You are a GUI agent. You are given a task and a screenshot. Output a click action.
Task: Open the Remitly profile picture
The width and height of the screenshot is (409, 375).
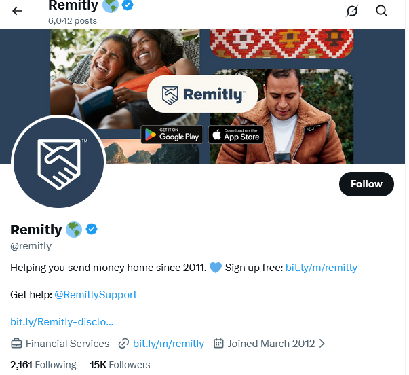(x=58, y=162)
